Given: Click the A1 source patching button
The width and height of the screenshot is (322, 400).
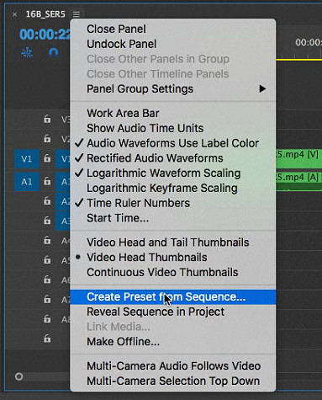Looking at the screenshot, I should click(x=27, y=182).
